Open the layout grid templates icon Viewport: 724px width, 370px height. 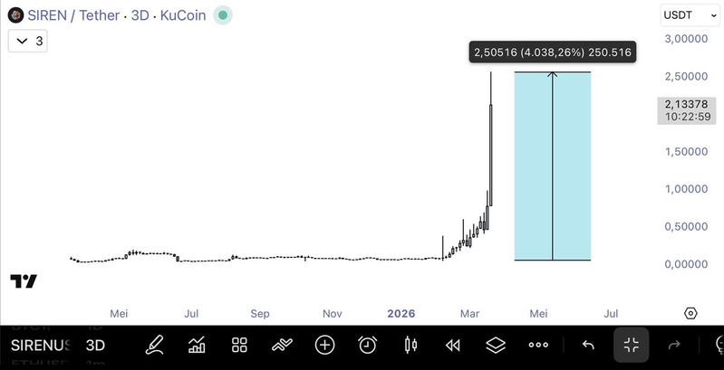(x=239, y=345)
